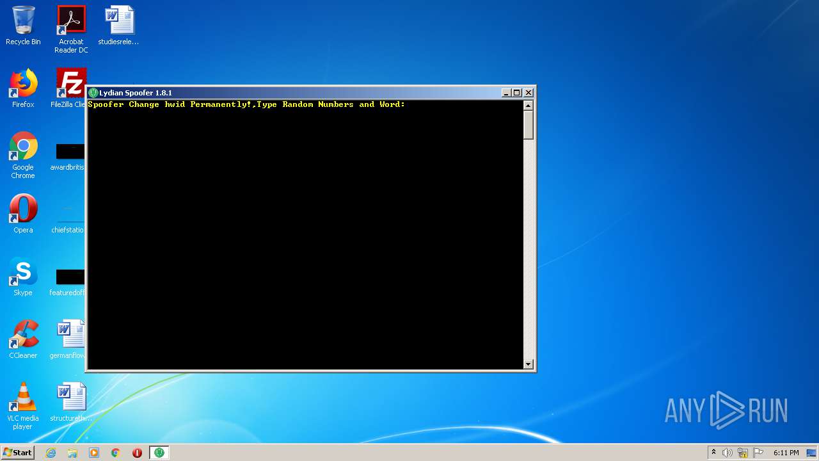The image size is (819, 461).
Task: Launch Skype from the desktop
Action: (23, 277)
